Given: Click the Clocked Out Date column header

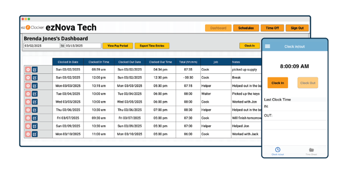Looking at the screenshot, I should 129,62.
